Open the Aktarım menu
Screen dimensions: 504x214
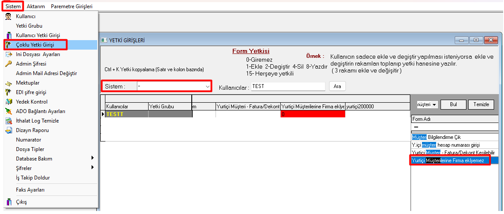coord(36,6)
